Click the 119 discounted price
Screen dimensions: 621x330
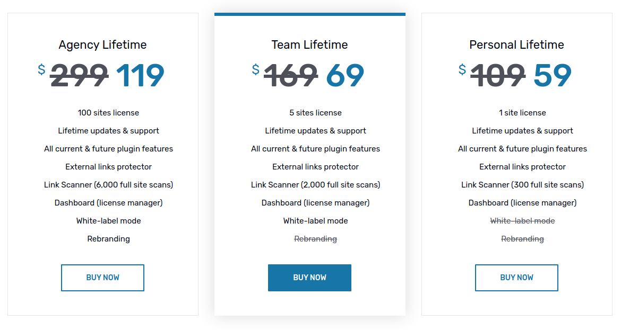pos(140,76)
